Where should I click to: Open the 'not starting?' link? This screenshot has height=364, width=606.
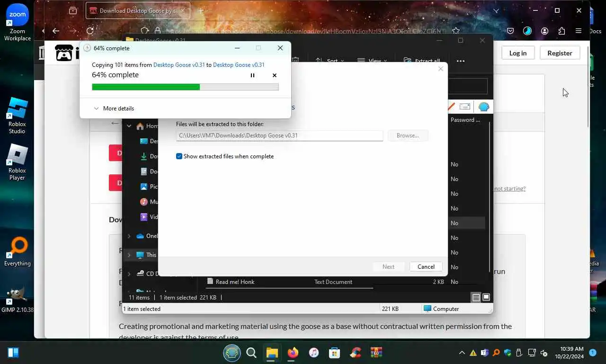click(x=509, y=189)
